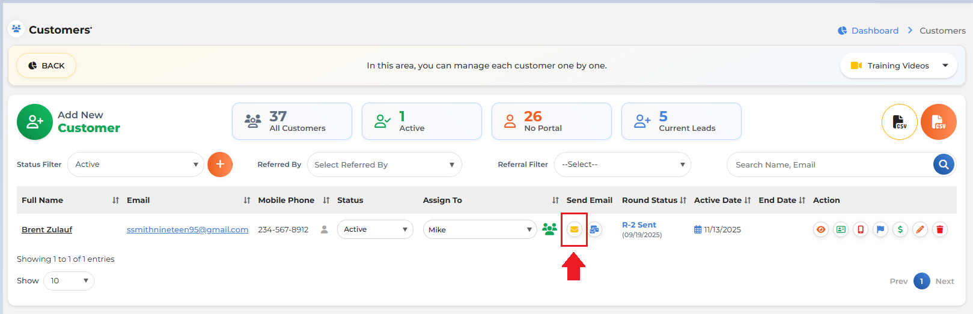Click the orange pencil edit icon

coord(920,229)
